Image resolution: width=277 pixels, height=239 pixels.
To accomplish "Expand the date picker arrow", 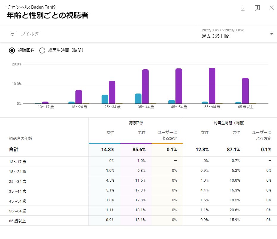I will click(272, 34).
